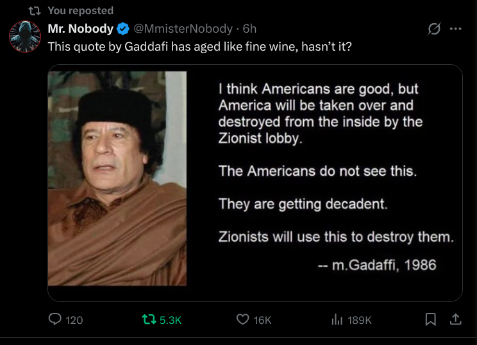477x345 pixels.
Task: Bookmark this post
Action: point(431,319)
